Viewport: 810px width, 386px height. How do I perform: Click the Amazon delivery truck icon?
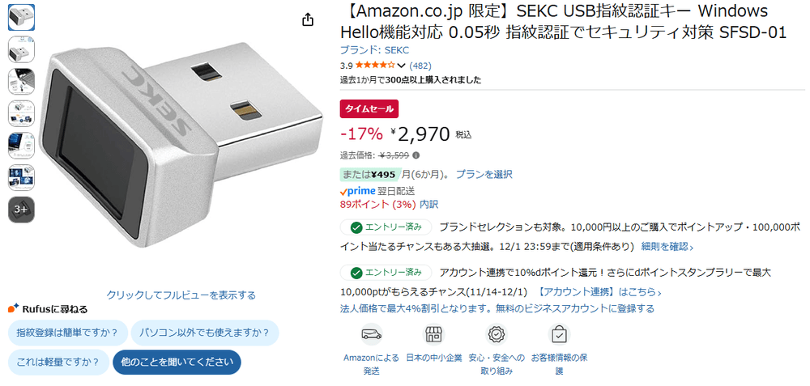[371, 334]
